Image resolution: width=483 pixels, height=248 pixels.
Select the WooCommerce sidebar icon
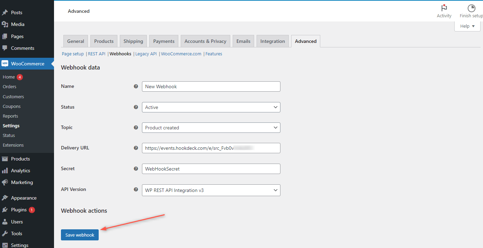pyautogui.click(x=5, y=64)
